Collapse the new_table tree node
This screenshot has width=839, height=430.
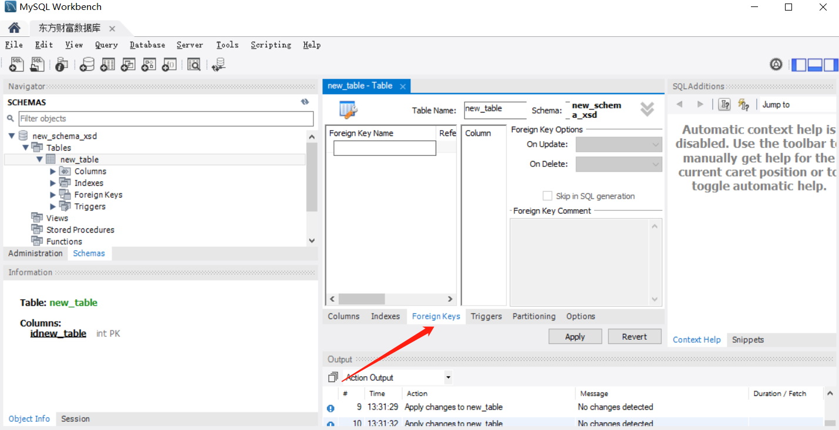click(x=39, y=159)
